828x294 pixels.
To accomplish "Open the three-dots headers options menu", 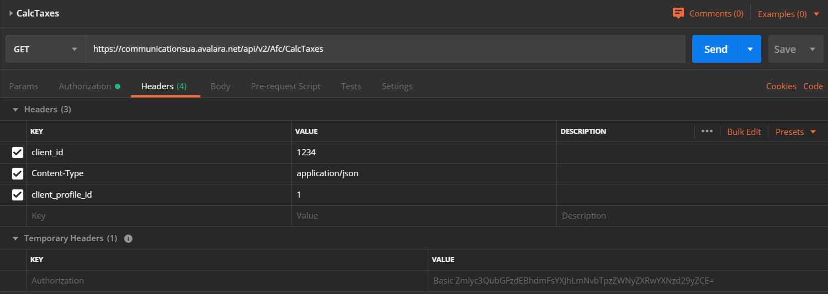I will (x=707, y=131).
